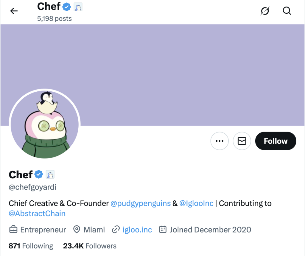
Task: Open the penguin profile picture
Action: (x=45, y=124)
